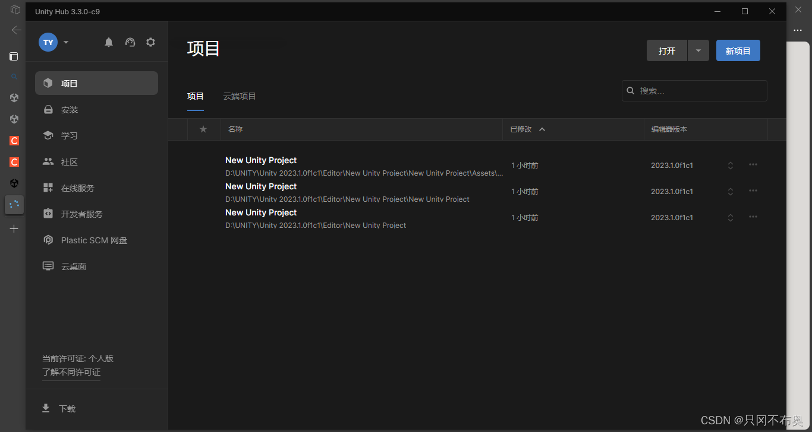Click the 在线服务 grid icon
The image size is (812, 432).
tap(48, 188)
